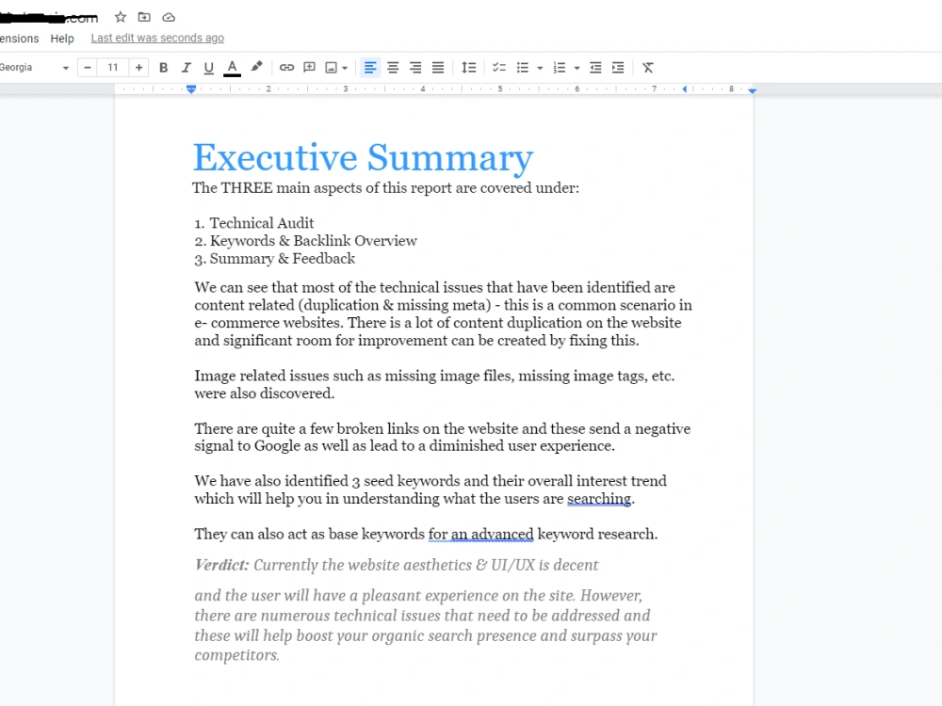
Task: Decrease font size with minus button
Action: [x=88, y=67]
